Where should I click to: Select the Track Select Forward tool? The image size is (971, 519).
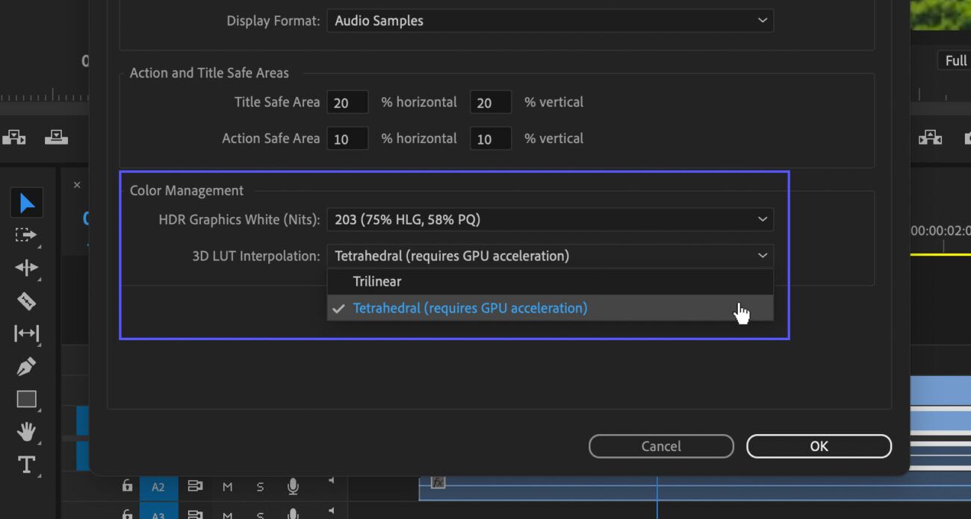click(26, 235)
